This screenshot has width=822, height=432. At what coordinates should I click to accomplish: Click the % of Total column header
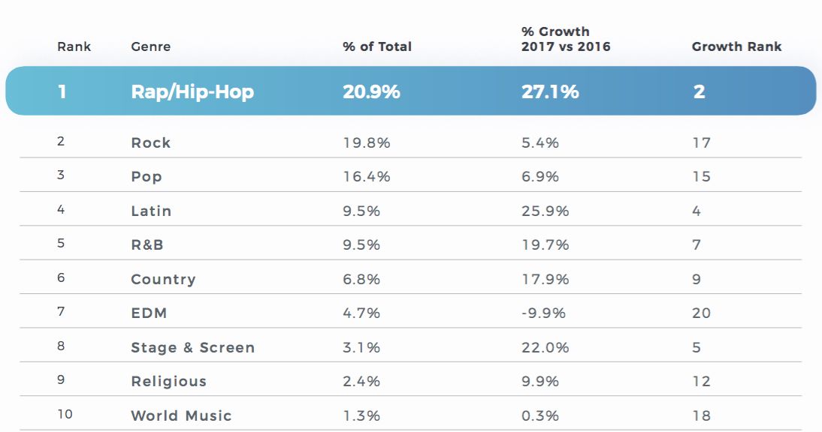click(x=377, y=46)
